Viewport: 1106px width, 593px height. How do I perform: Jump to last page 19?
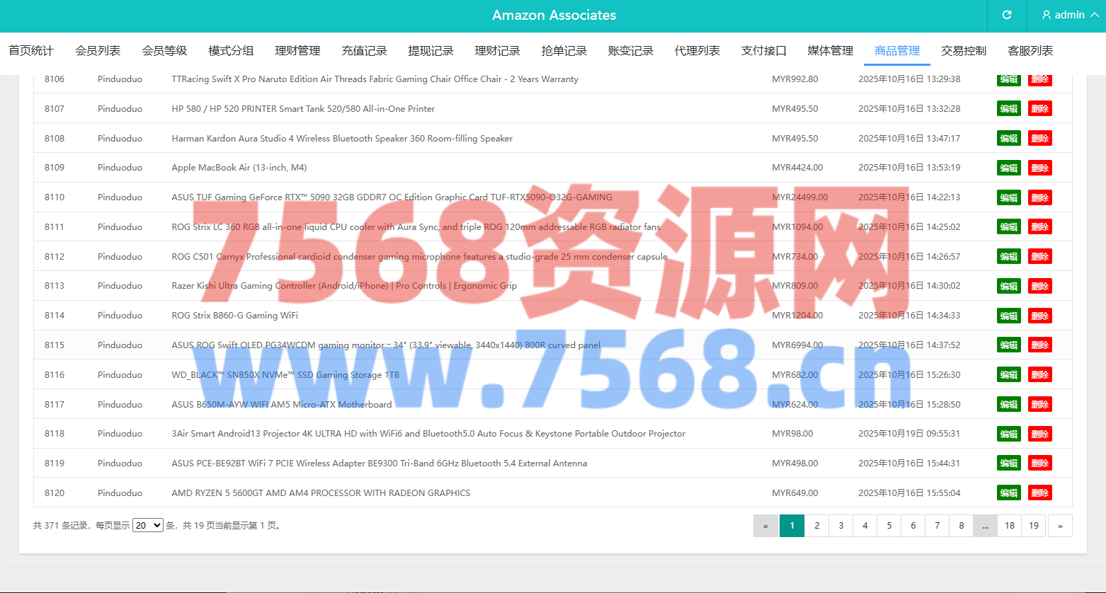point(1033,526)
